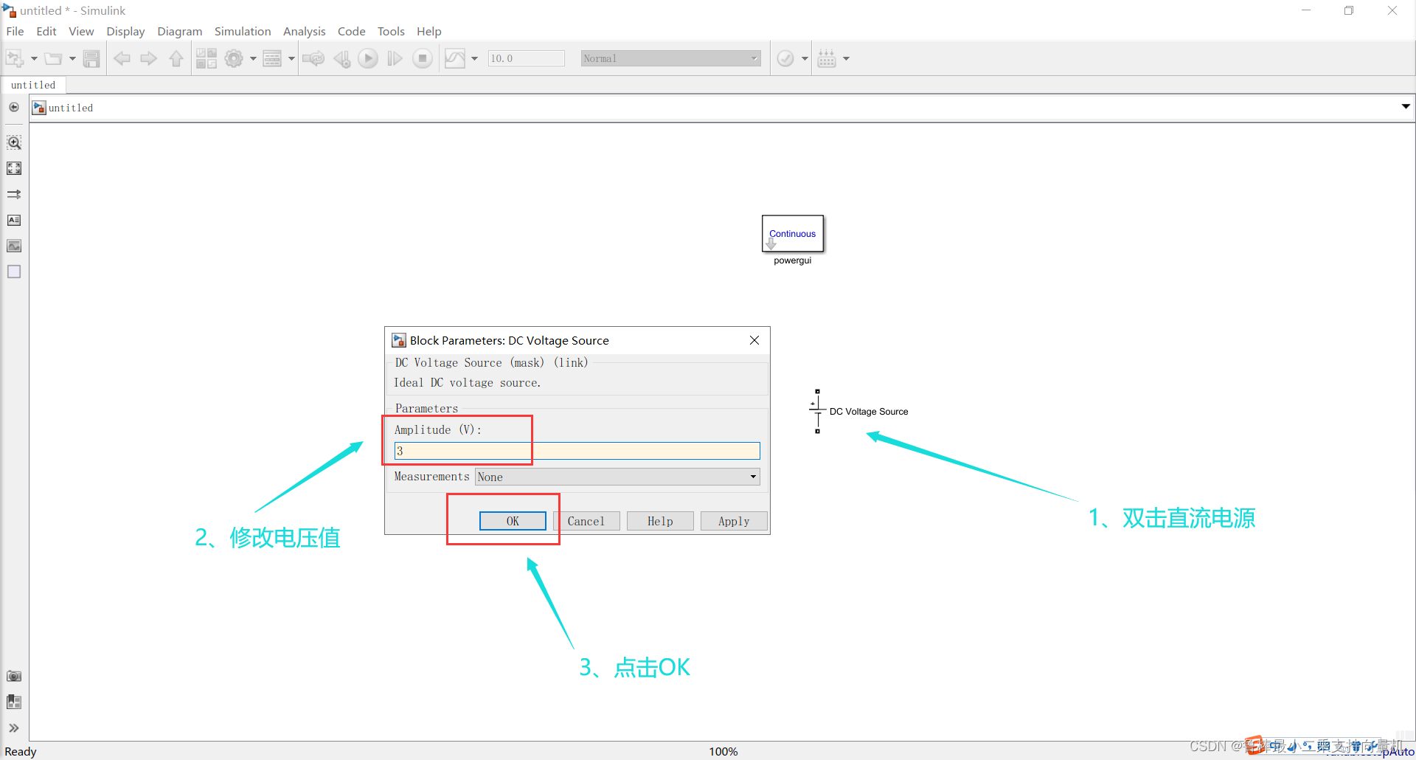Image resolution: width=1416 pixels, height=760 pixels.
Task: Expand the Model Explorer dropdown arrow
Action: (x=291, y=58)
